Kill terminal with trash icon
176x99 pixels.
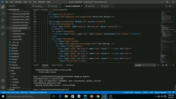tap(166, 65)
